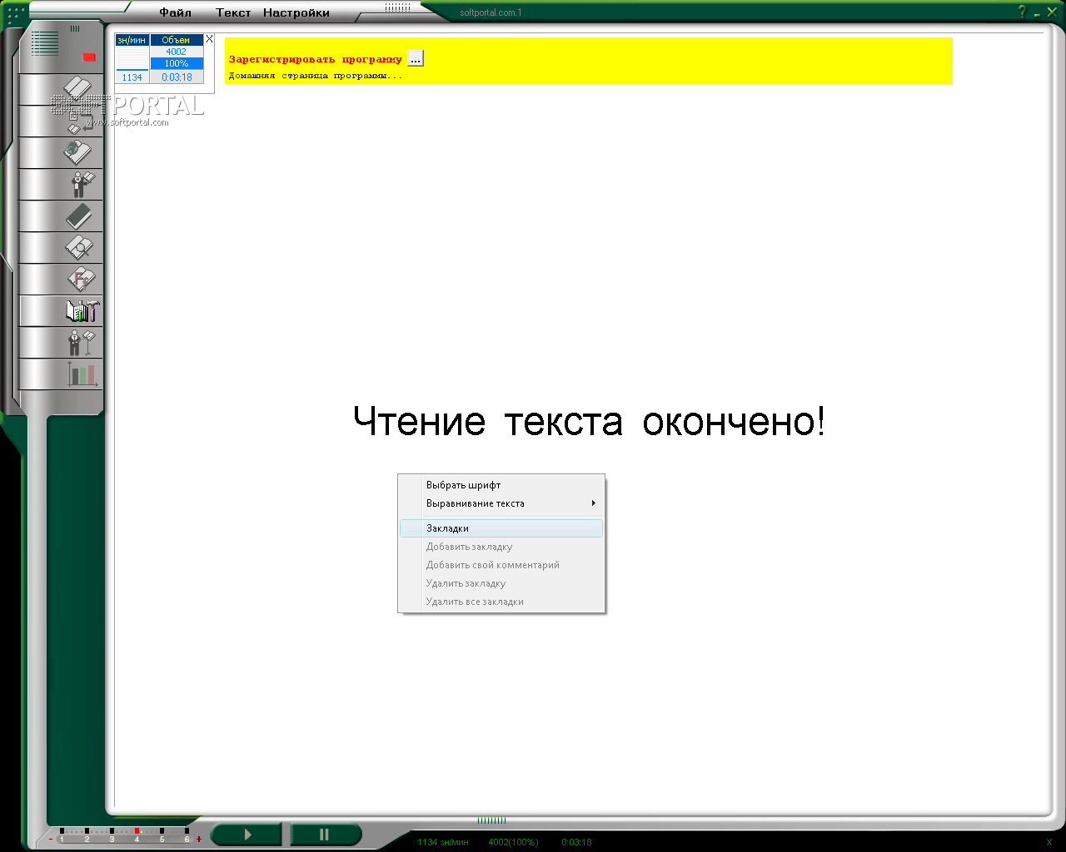Screen dimensions: 1066x852
Task: Click the highlighted 100% cell
Action: point(177,63)
